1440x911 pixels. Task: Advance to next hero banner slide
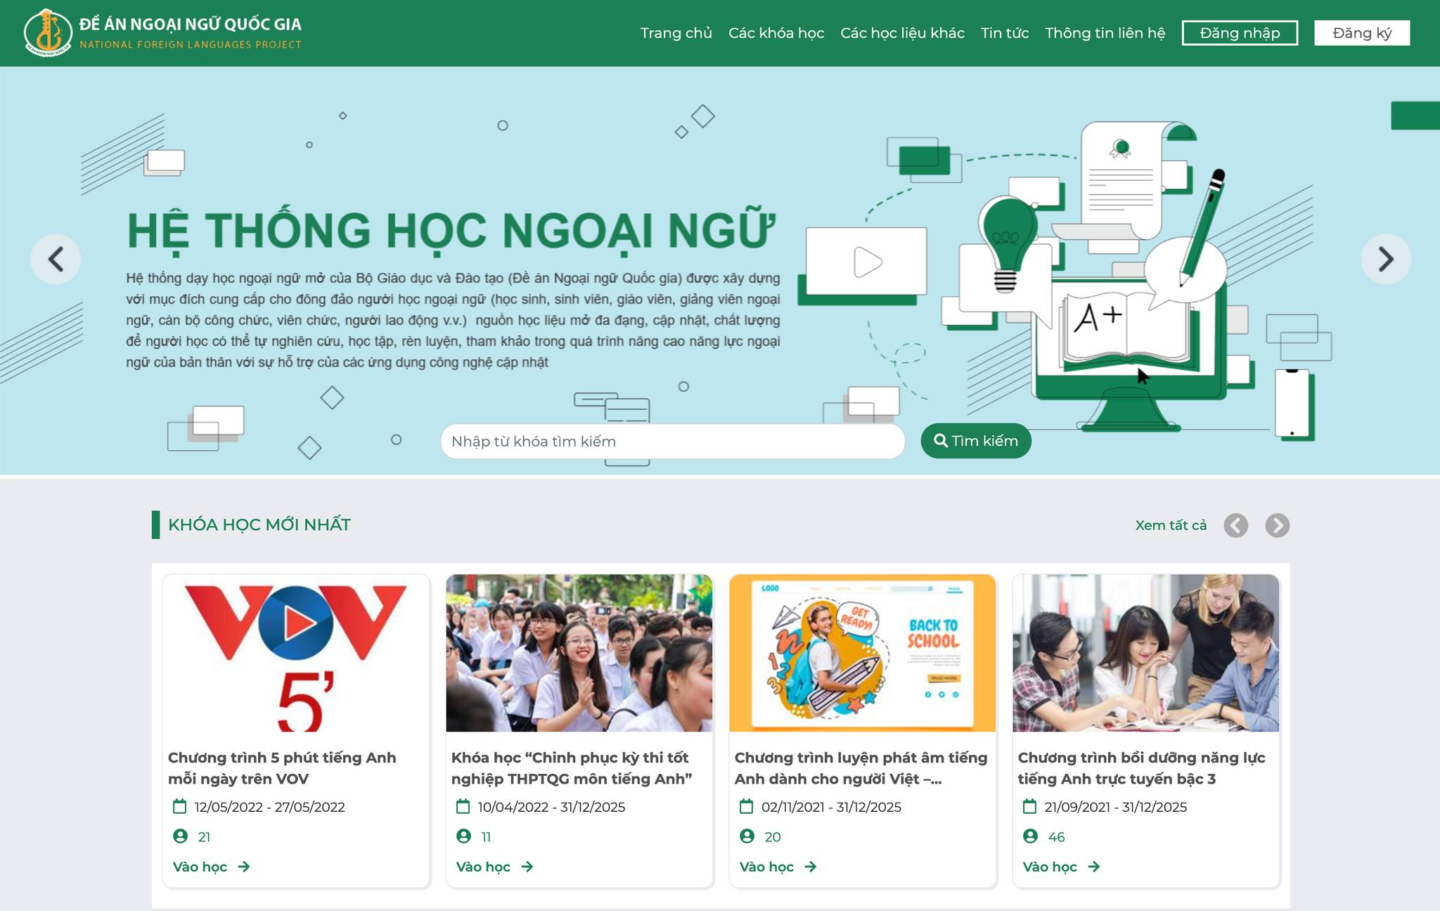[1386, 259]
